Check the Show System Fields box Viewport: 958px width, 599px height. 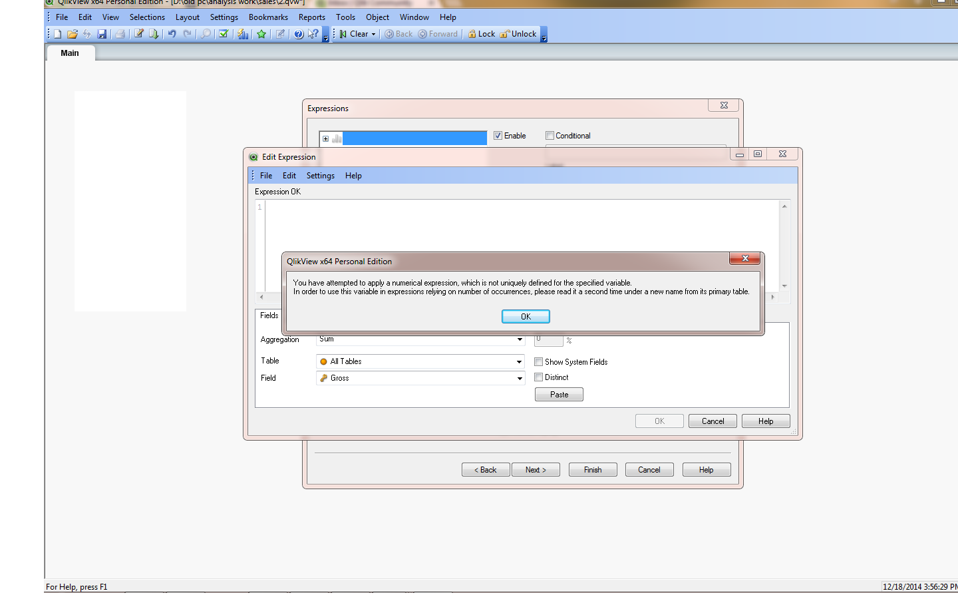(x=539, y=362)
